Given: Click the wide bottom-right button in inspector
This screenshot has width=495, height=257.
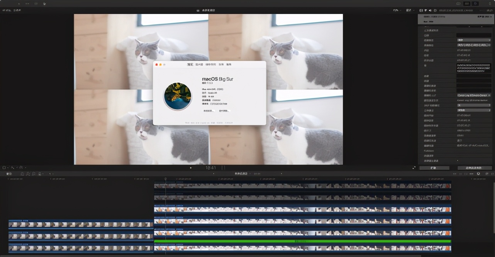Looking at the screenshot, I should point(475,168).
